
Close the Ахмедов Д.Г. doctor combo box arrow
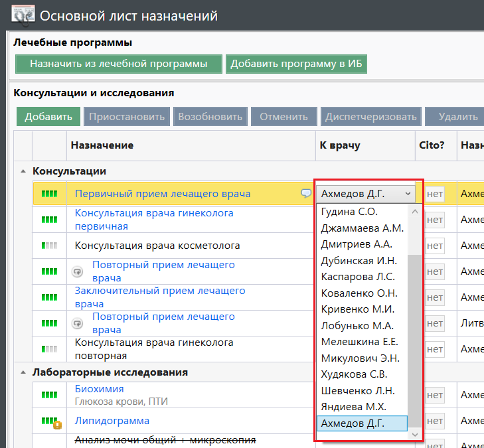click(x=408, y=194)
